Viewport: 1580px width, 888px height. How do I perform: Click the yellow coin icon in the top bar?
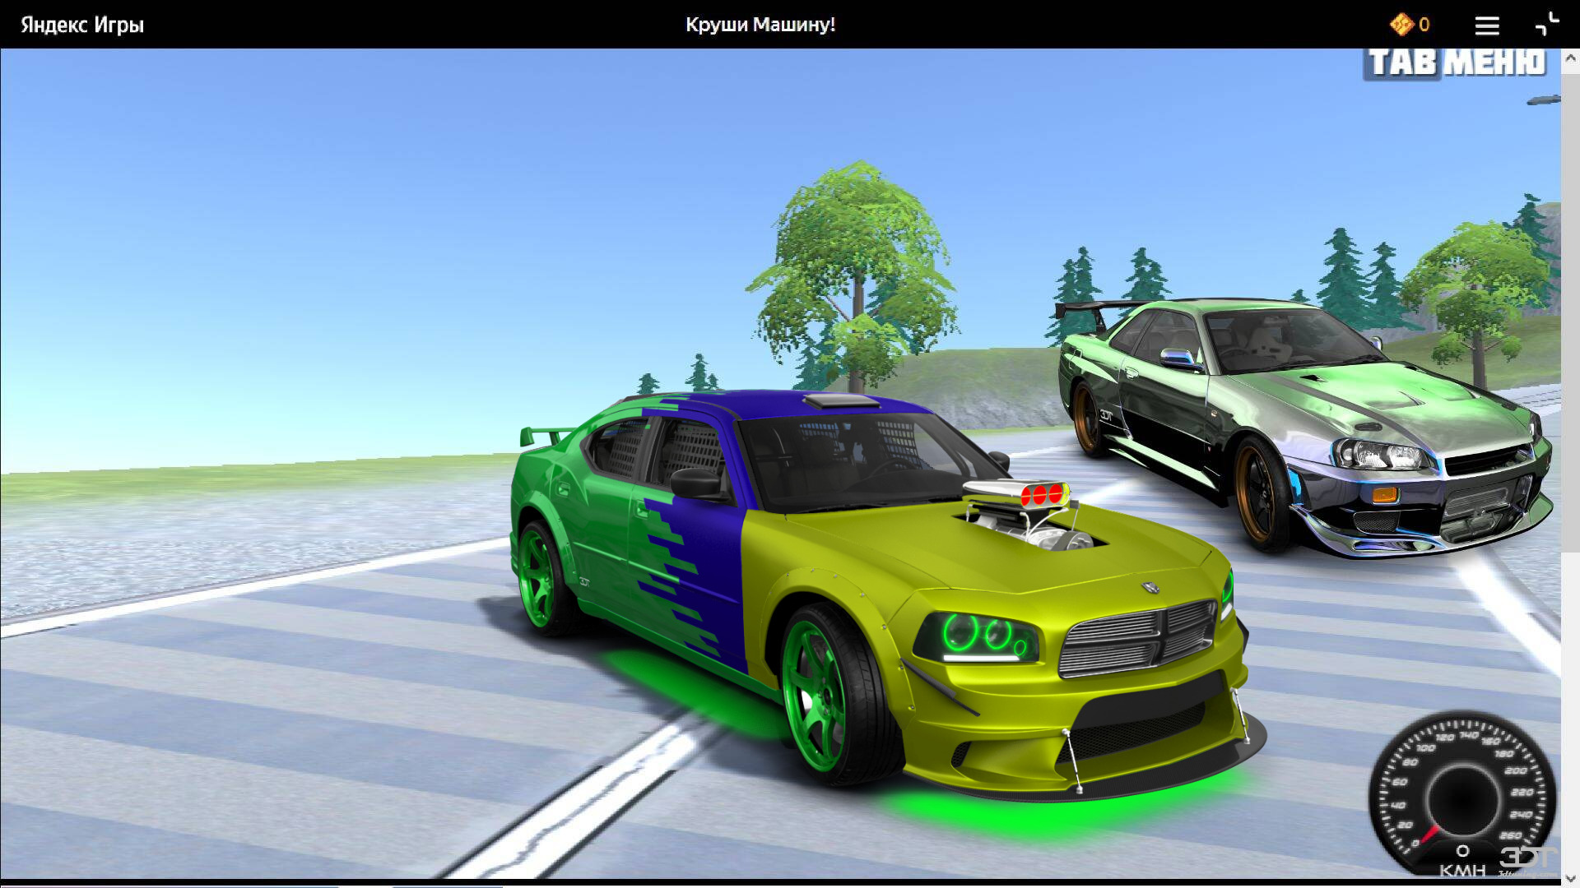tap(1401, 25)
